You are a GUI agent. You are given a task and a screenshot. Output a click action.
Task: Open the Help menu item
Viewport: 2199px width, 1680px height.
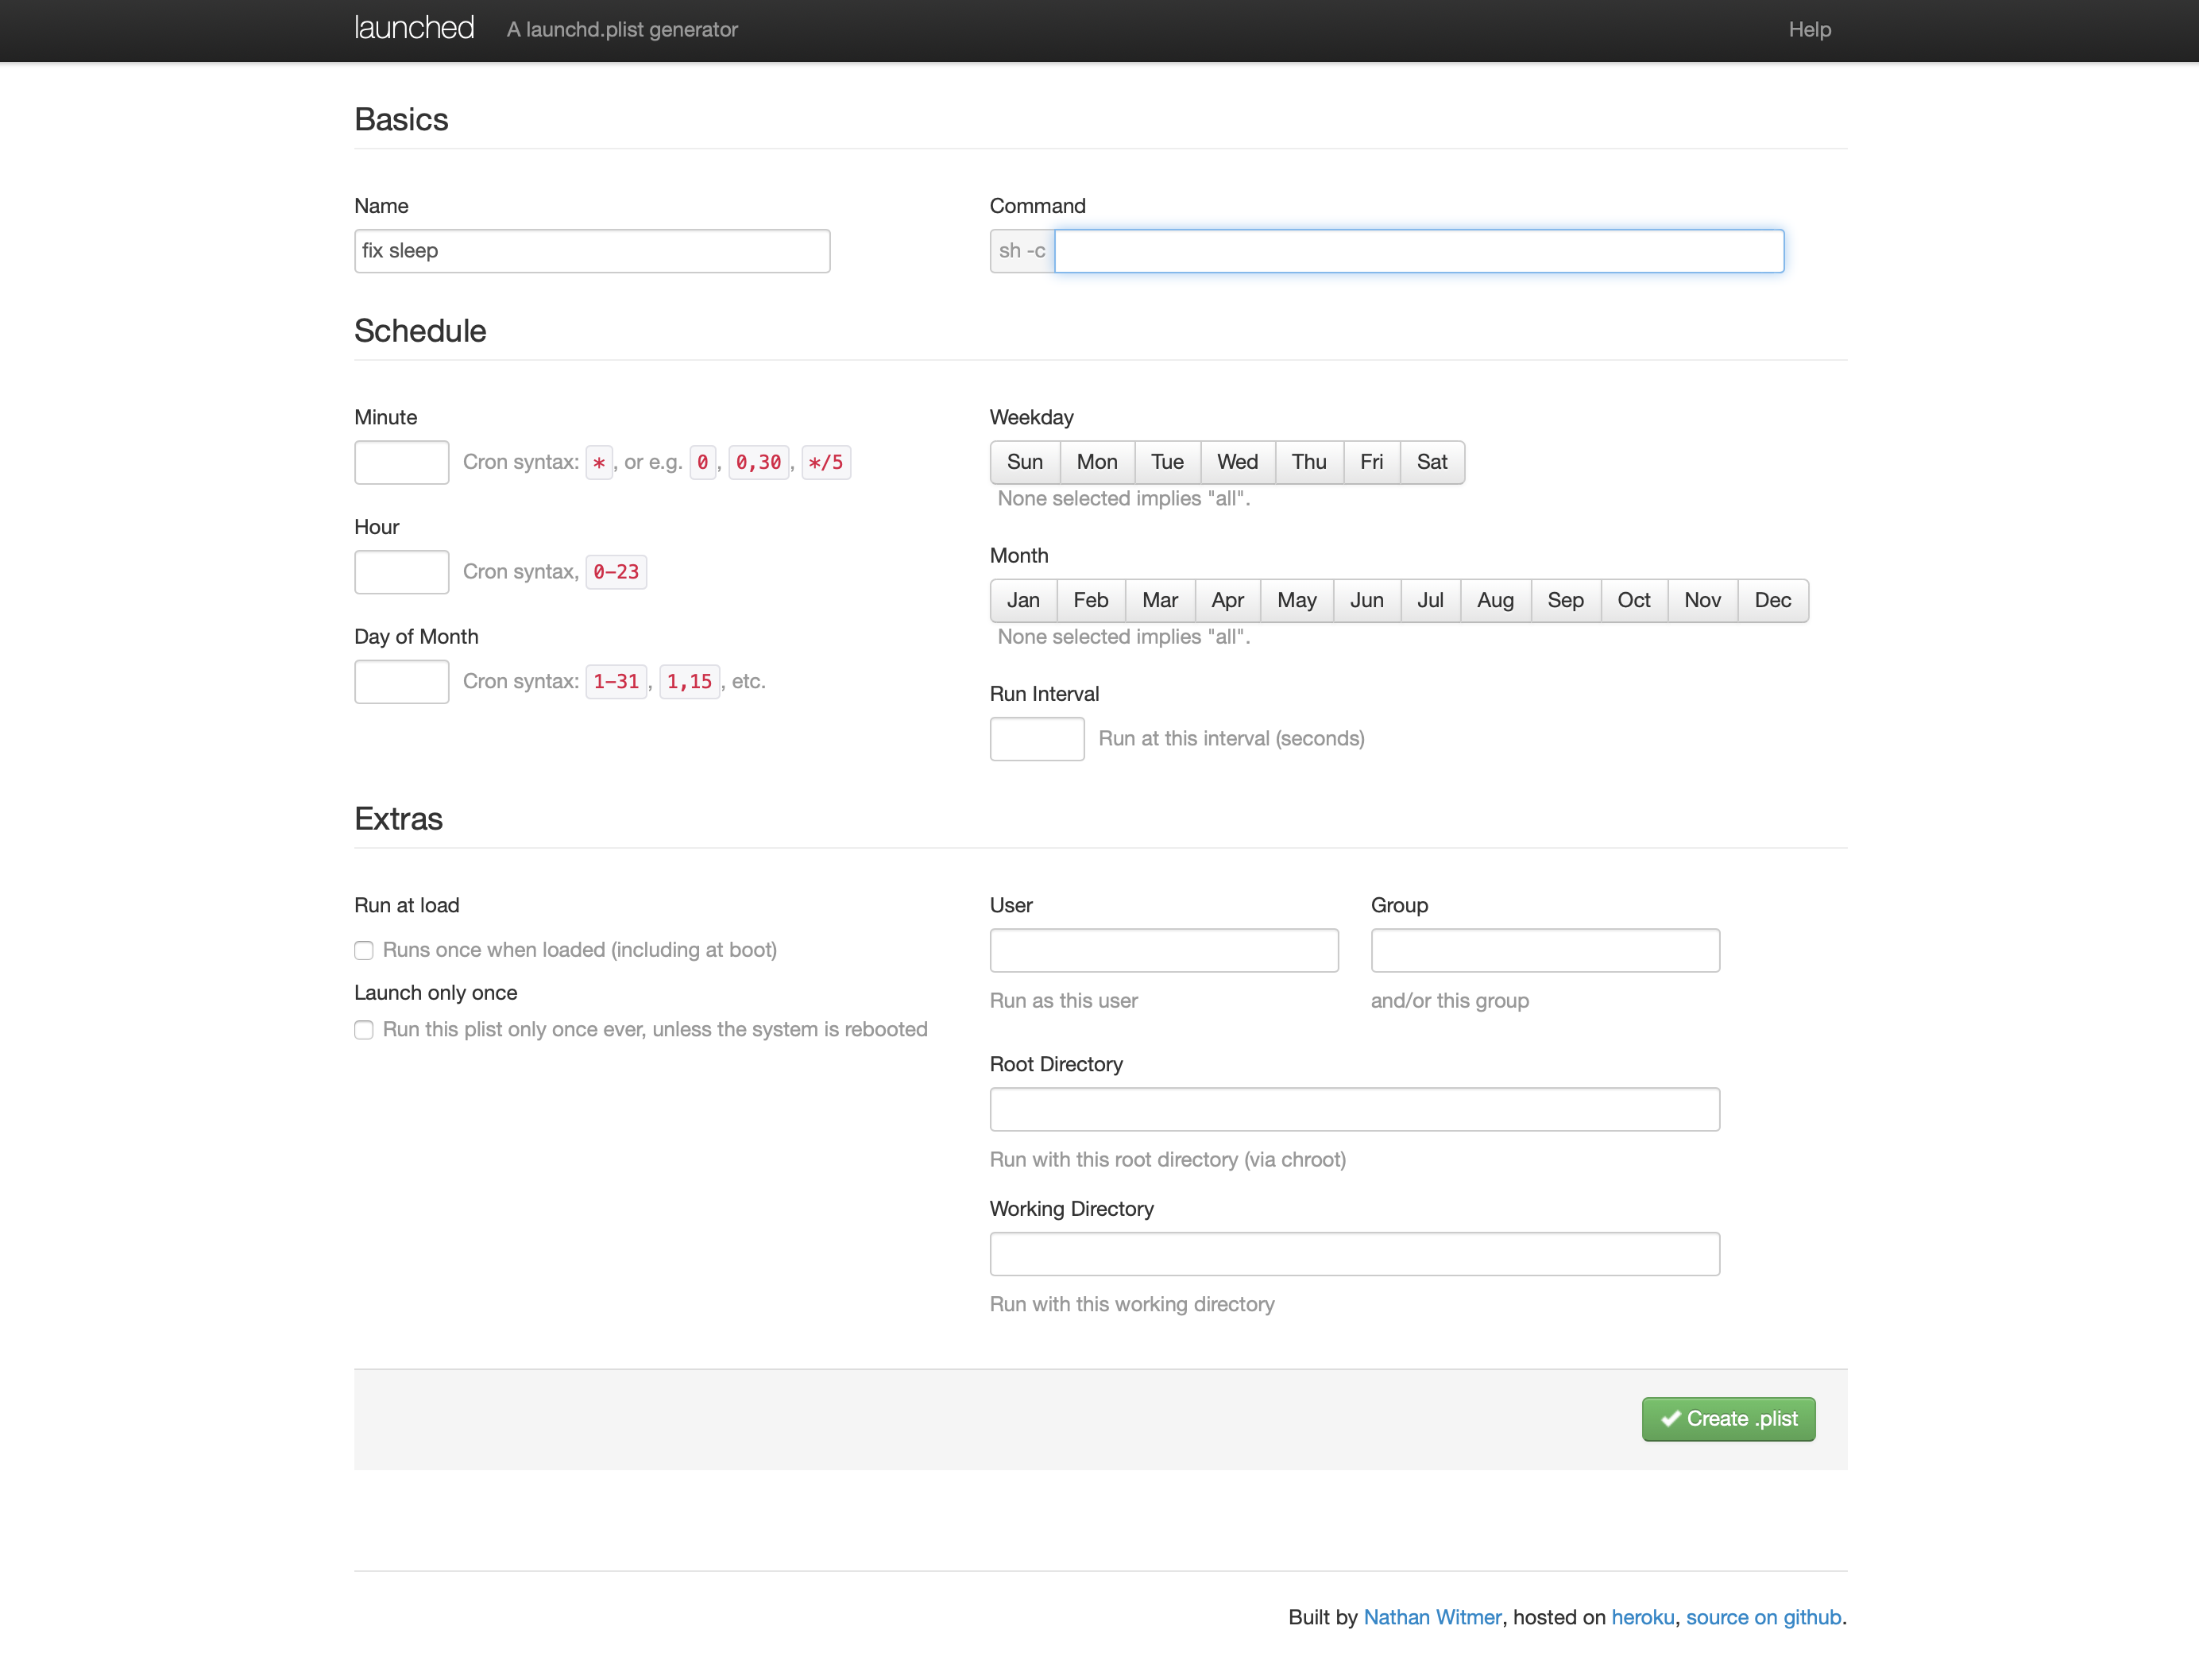[x=1809, y=30]
